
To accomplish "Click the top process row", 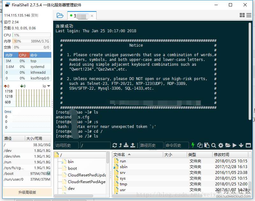I will [x=27, y=61].
